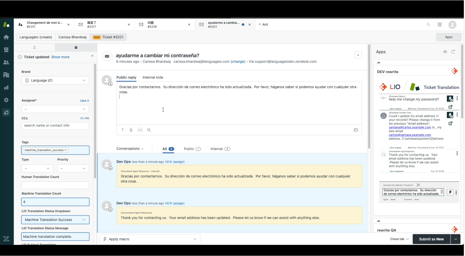Open the Brand dropdown showing Language I/O
The height and width of the screenshot is (256, 465).
click(x=55, y=80)
